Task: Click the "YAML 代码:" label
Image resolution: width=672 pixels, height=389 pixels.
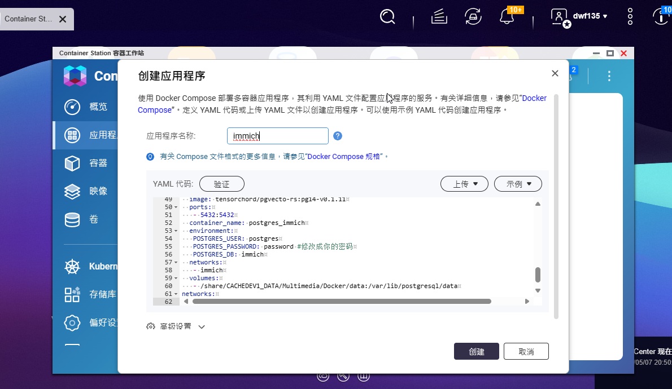Action: point(173,184)
